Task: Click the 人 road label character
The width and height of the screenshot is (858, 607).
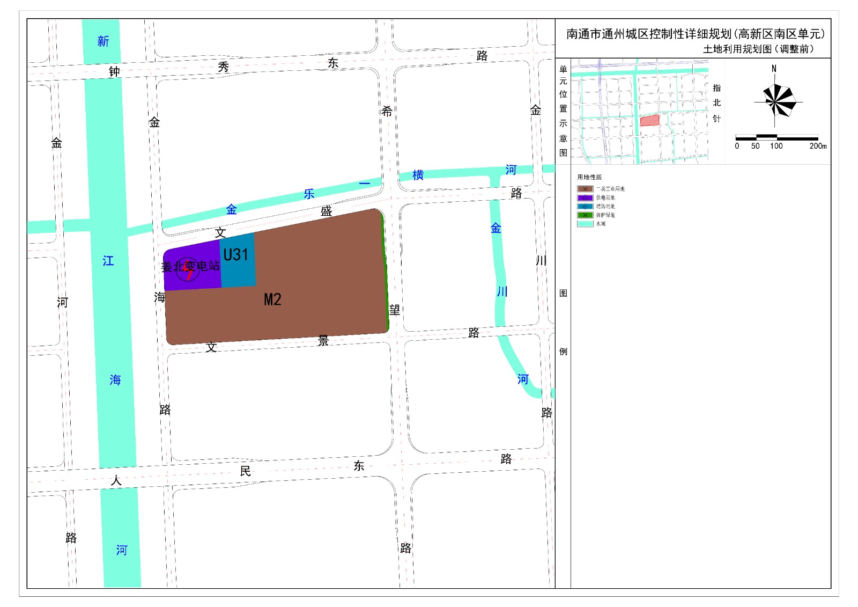Action: click(x=116, y=480)
